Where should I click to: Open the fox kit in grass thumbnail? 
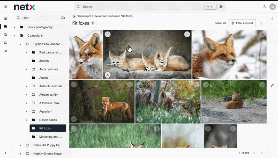[x=168, y=102]
